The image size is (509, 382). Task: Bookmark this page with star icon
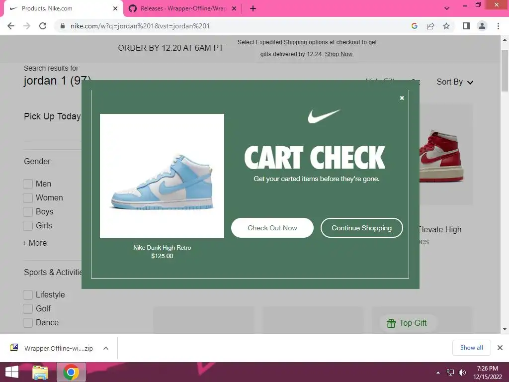click(x=446, y=26)
